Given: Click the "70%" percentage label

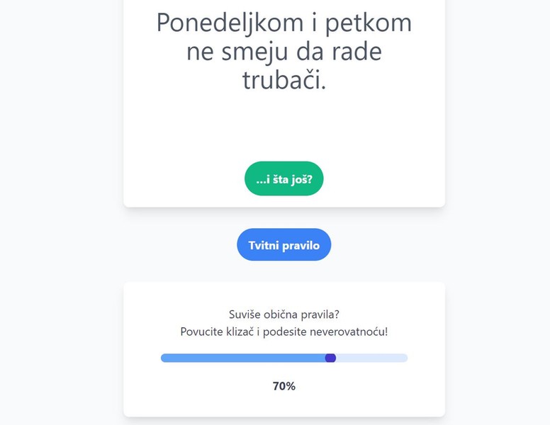Looking at the screenshot, I should coord(284,386).
